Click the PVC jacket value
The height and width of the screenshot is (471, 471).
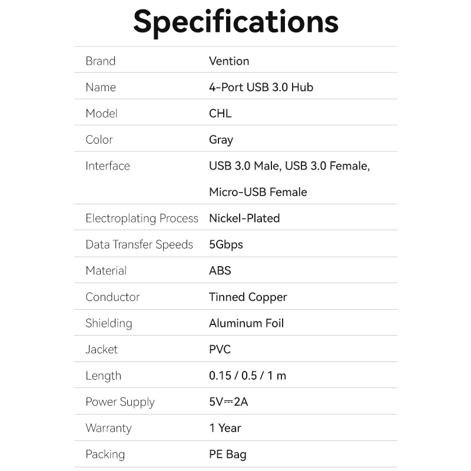(220, 349)
